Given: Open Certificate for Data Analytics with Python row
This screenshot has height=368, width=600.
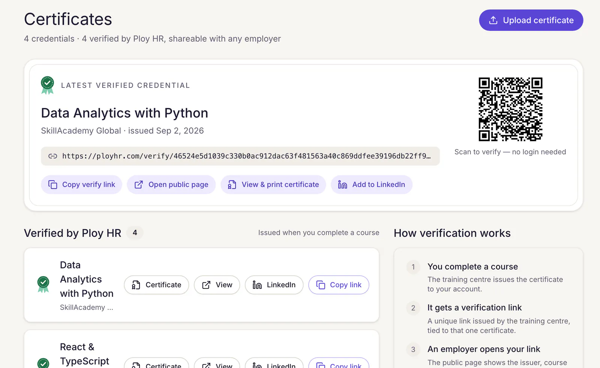Looking at the screenshot, I should 156,285.
